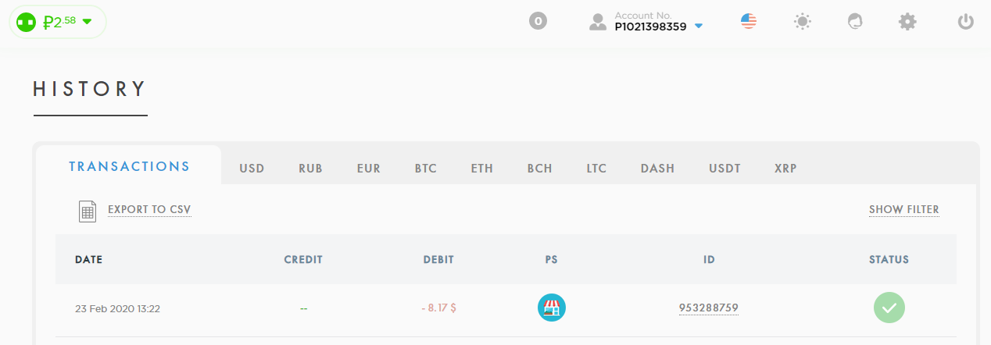
Task: Expand the account number dropdown arrow
Action: 699,27
